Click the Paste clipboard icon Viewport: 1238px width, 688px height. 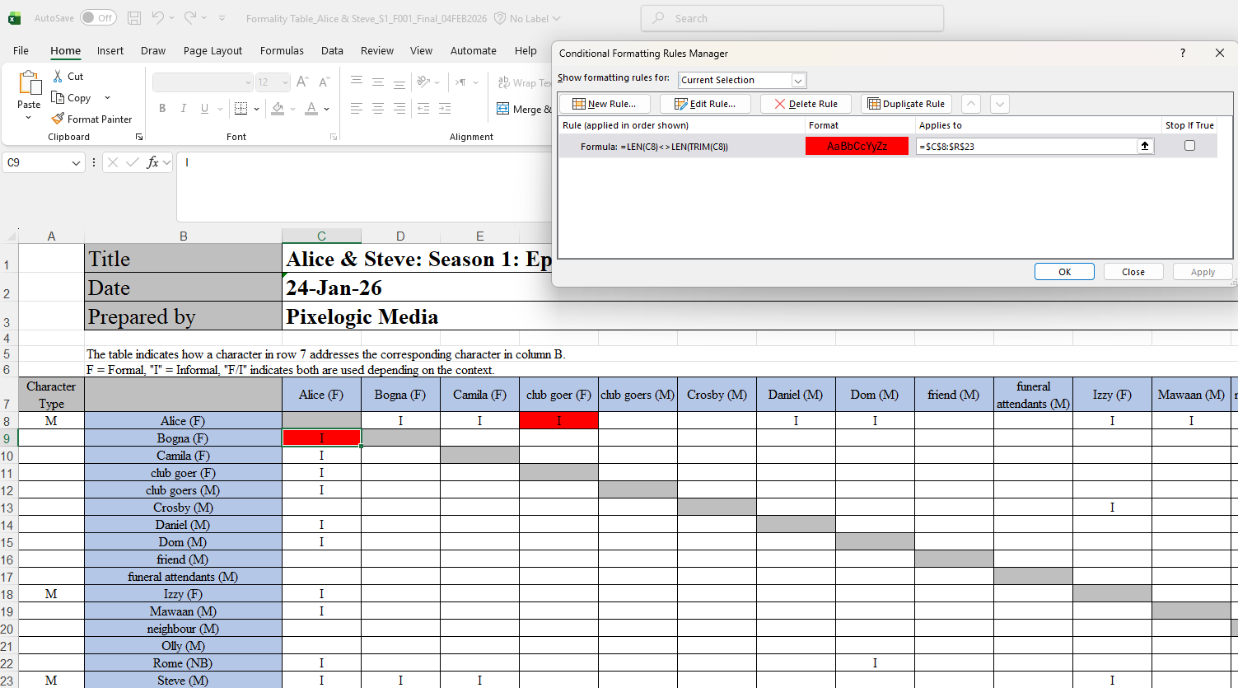tap(29, 83)
